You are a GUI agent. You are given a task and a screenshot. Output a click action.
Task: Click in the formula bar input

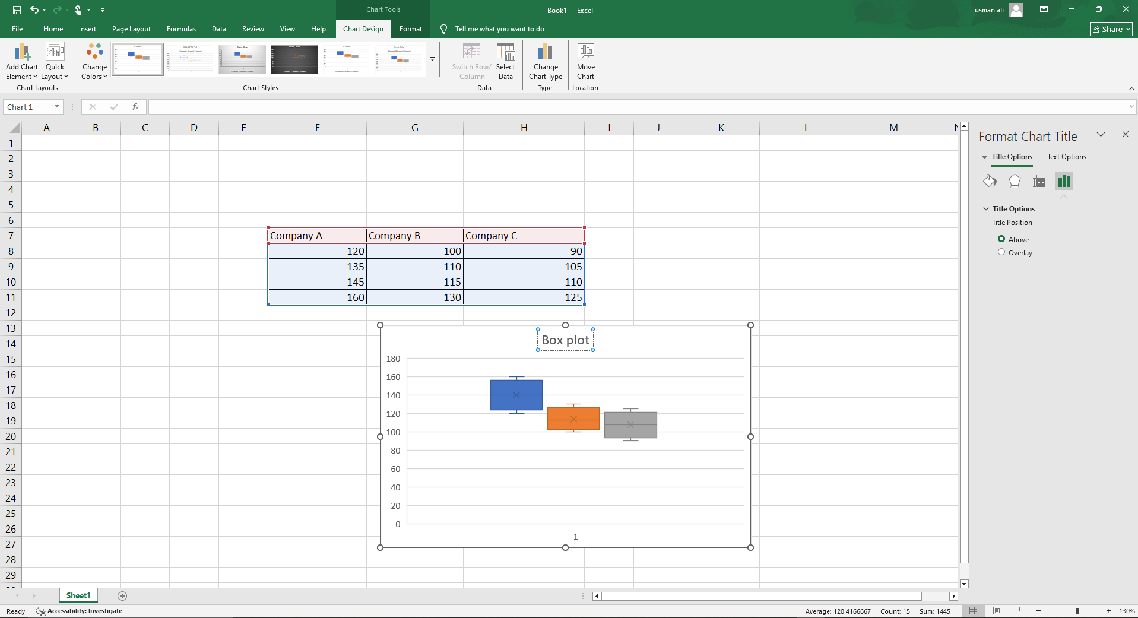tap(638, 107)
